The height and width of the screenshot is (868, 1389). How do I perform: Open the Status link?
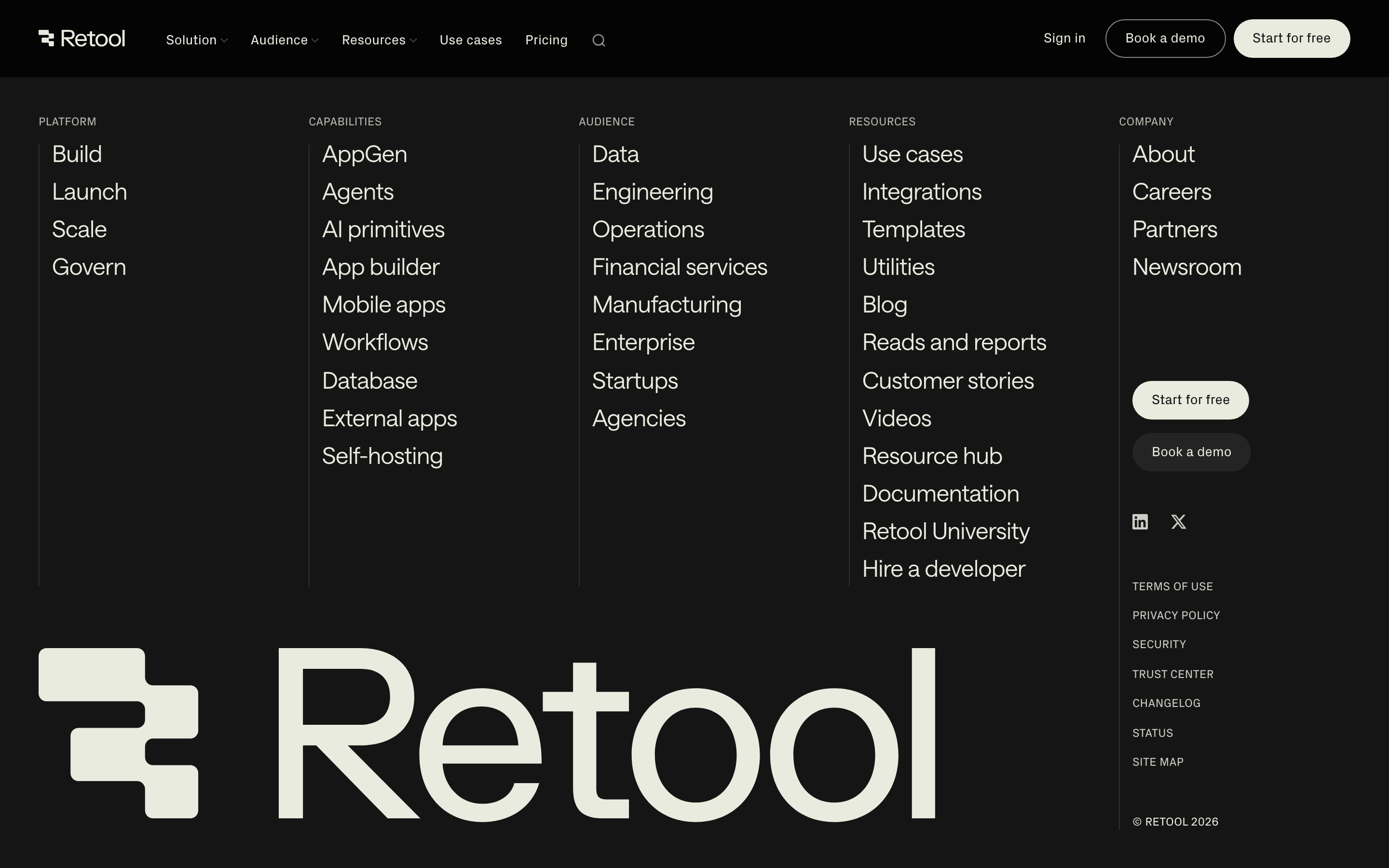pos(1153,733)
